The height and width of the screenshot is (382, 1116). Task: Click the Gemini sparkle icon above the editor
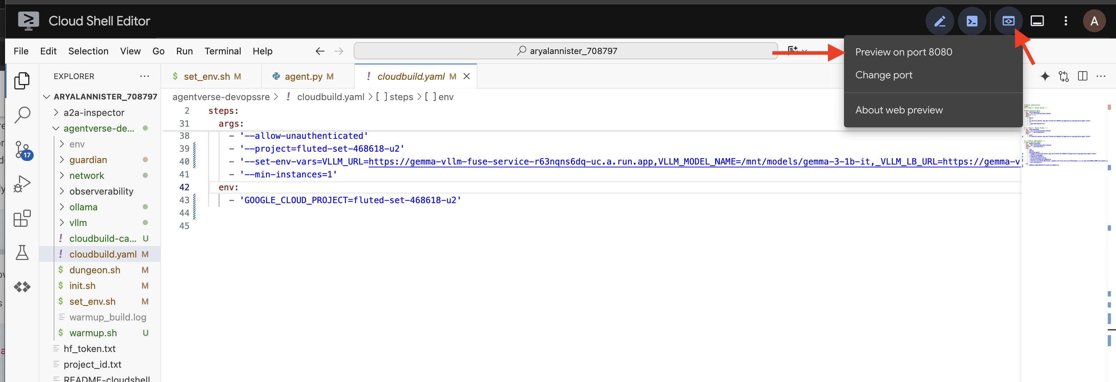(x=1045, y=76)
